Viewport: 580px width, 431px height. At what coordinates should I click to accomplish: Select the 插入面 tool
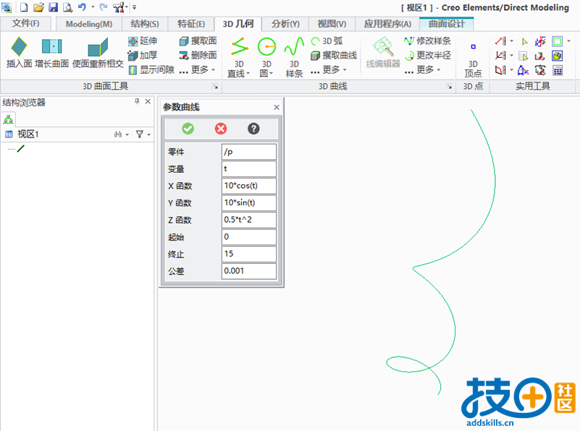(x=20, y=53)
